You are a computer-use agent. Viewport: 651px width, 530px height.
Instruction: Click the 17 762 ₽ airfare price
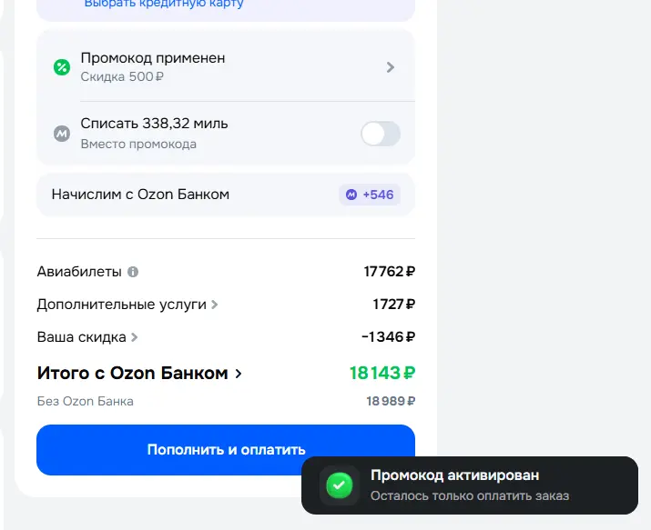click(x=389, y=272)
